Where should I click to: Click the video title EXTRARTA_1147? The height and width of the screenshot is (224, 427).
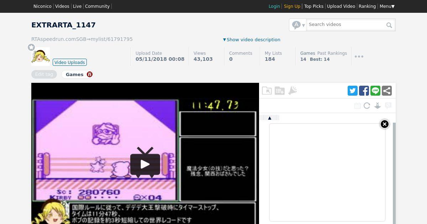[63, 25]
